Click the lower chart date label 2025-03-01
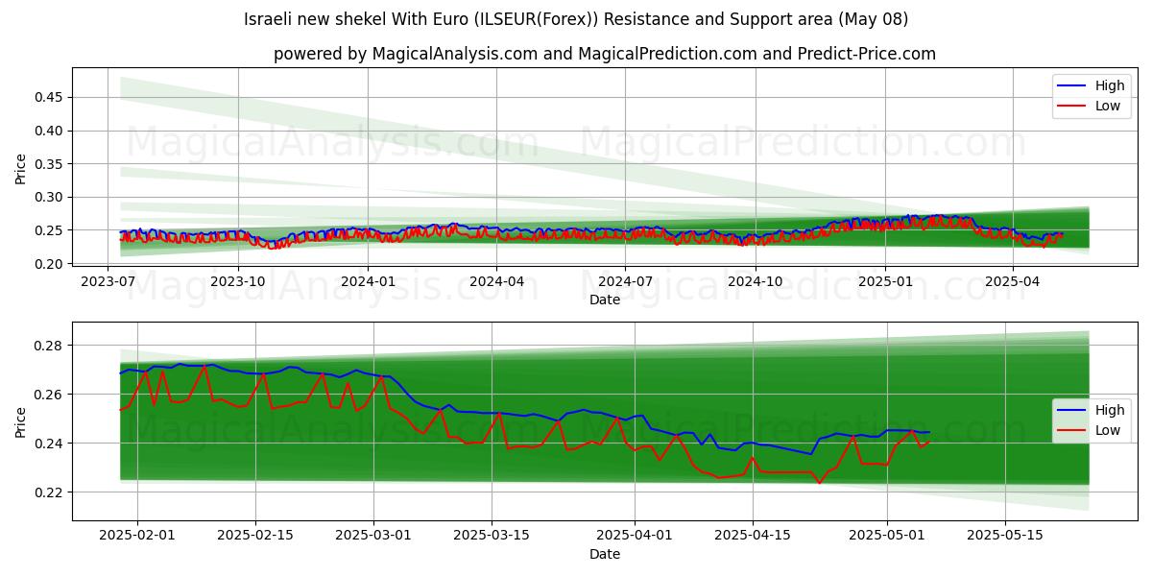Screen dimensions: 1152x576 tap(373, 537)
